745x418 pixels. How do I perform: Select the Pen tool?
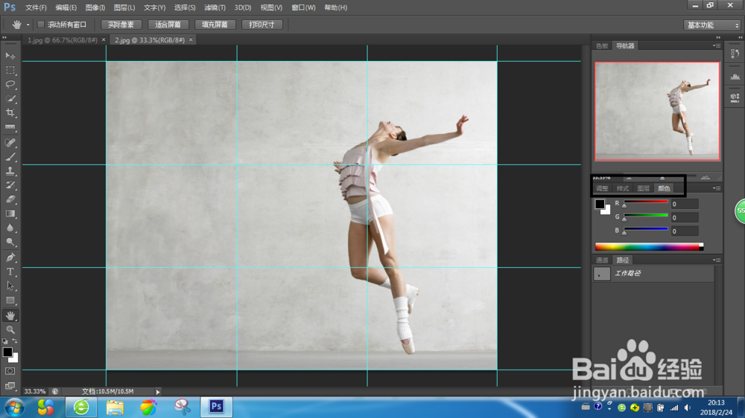click(x=10, y=257)
